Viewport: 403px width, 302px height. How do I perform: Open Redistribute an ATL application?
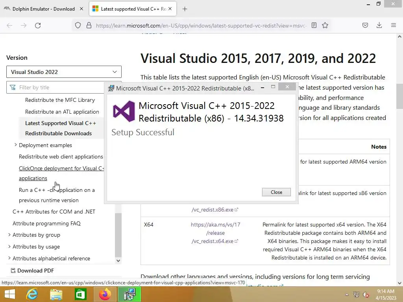[x=62, y=112]
